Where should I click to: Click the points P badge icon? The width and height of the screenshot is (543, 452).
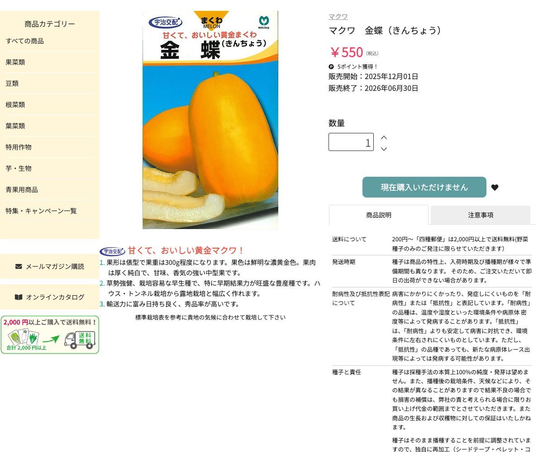point(331,66)
